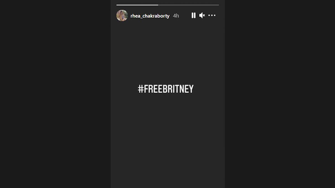Click the dark backdrop left of the story
The height and width of the screenshot is (188, 335).
click(55, 94)
